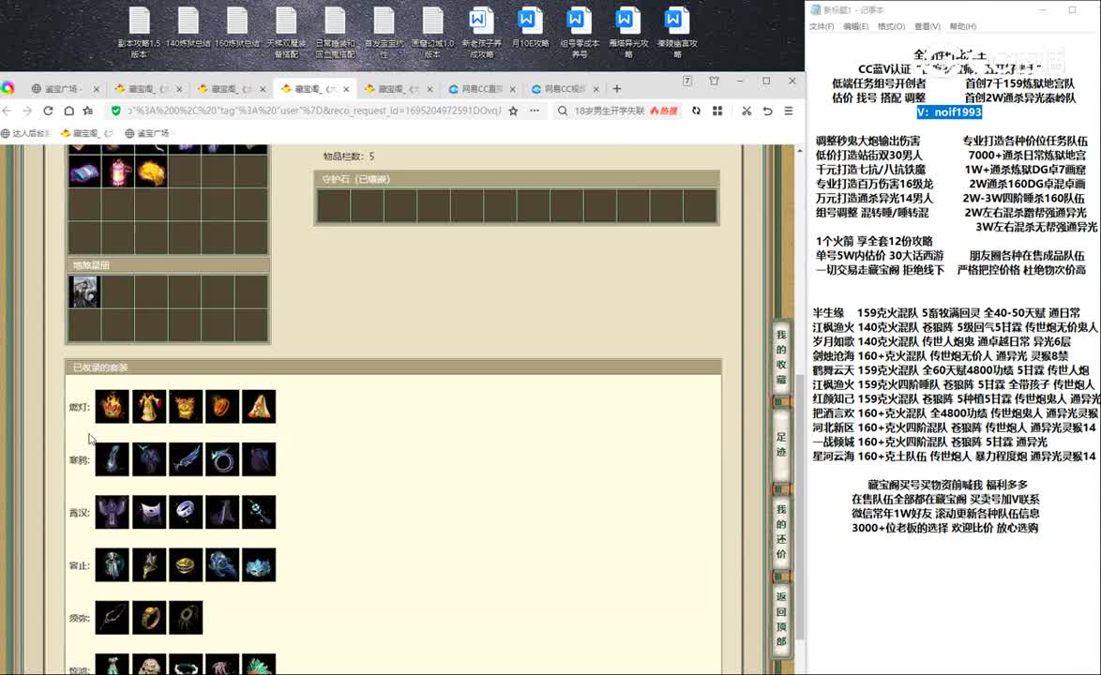Open the 鉴宝广场 bookmark in bookmarks bar
The width and height of the screenshot is (1101, 675).
(x=147, y=133)
